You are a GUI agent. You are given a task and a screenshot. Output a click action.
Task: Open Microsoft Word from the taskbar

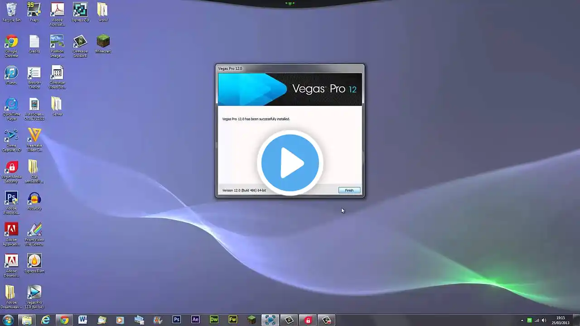click(x=83, y=320)
